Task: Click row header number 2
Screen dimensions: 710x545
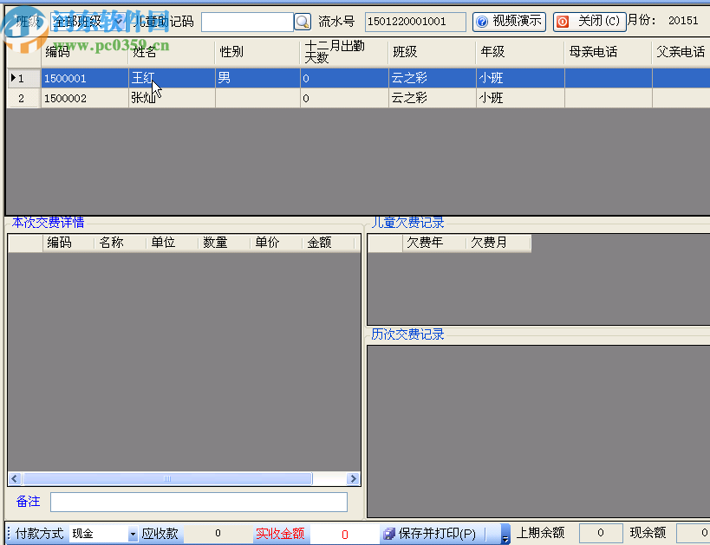Action: tap(23, 98)
